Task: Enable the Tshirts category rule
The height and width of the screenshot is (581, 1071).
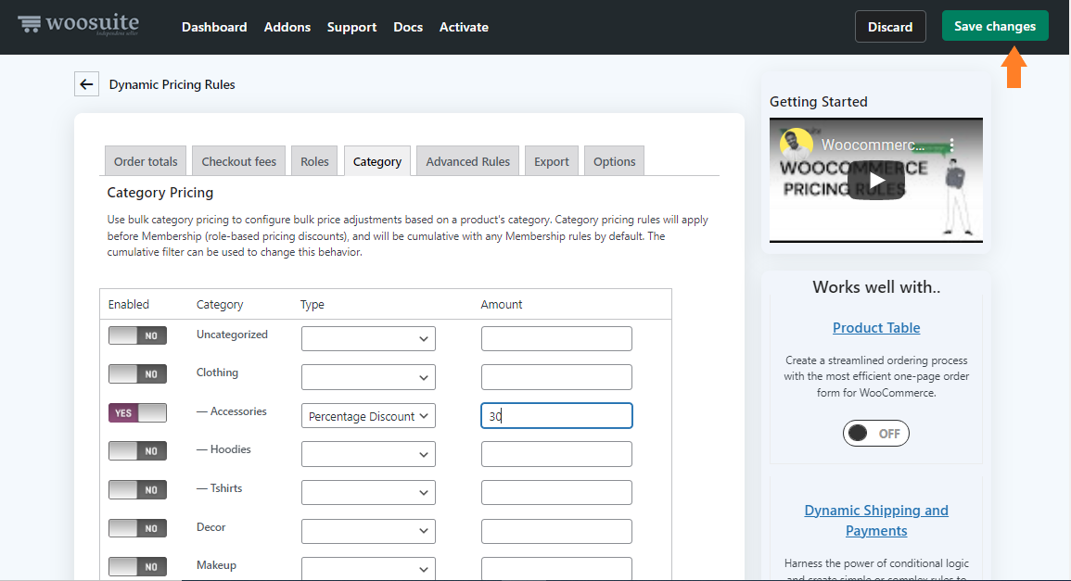Action: (x=137, y=489)
